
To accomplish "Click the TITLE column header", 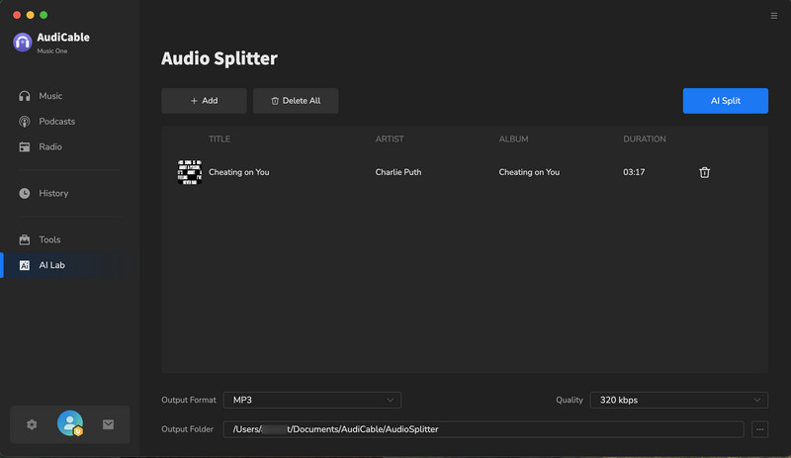I will pyautogui.click(x=220, y=138).
